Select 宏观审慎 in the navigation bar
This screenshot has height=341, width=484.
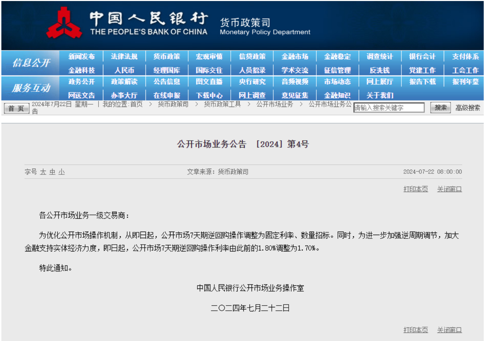pos(209,57)
